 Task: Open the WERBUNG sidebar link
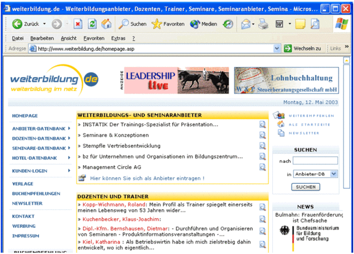pos(24,226)
